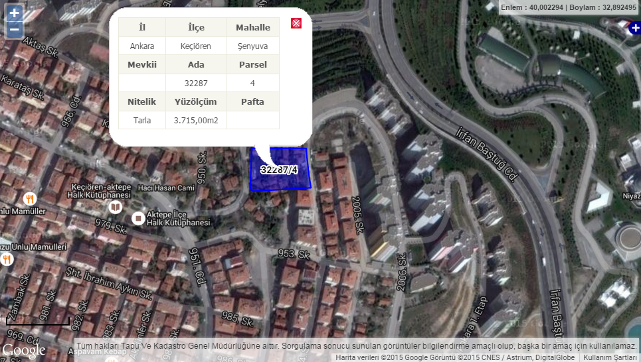Click the Nitelik value Tarla
Image resolution: width=641 pixels, height=362 pixels.
coord(142,121)
